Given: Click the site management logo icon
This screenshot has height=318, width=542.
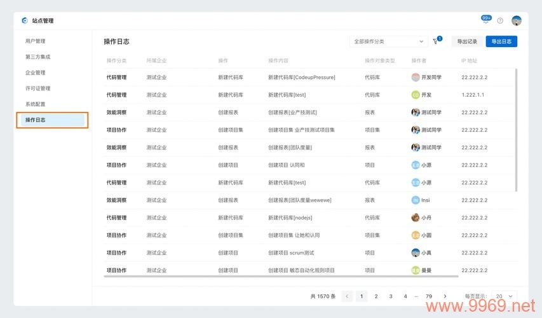Looking at the screenshot, I should pyautogui.click(x=25, y=20).
